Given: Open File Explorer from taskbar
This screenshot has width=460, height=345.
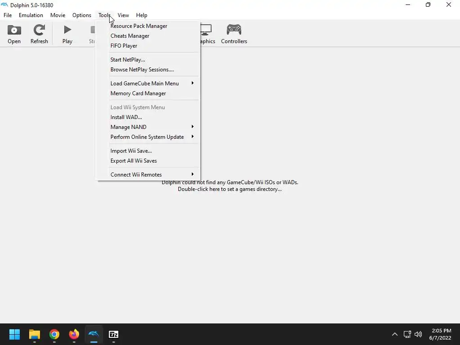Looking at the screenshot, I should click(34, 334).
